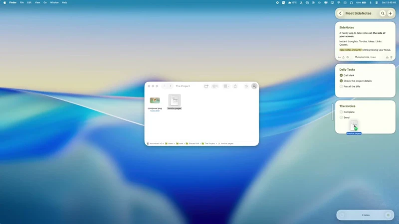
Task: Open the View menu
Action: [x=37, y=2]
